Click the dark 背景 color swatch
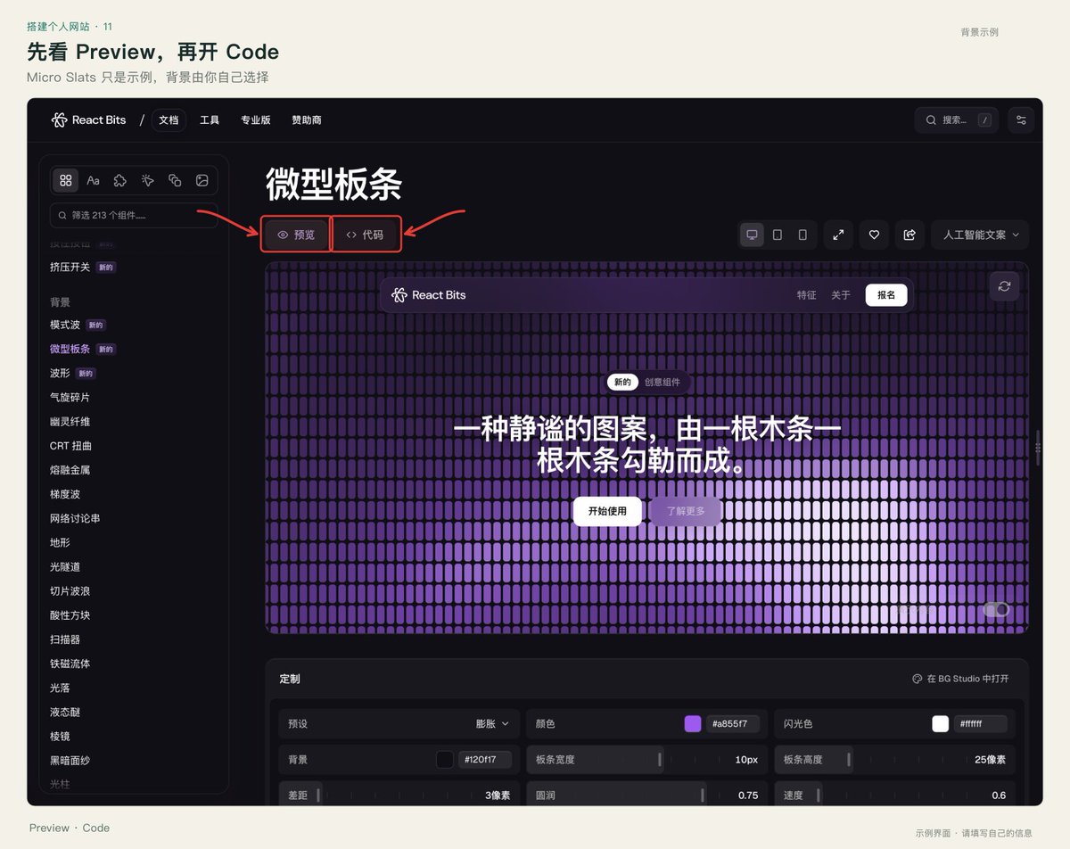 coord(445,759)
